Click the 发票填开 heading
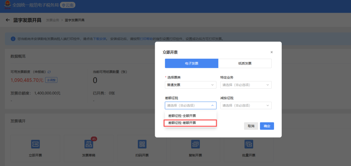Image resolution: width=351 pixels, height=166 pixels. pos(18,121)
